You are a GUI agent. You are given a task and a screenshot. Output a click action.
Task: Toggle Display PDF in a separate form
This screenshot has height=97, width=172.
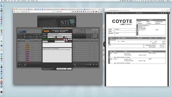coord(43,68)
